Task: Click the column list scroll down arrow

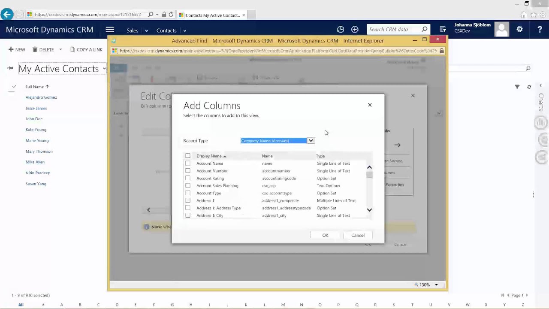Action: [x=369, y=210]
